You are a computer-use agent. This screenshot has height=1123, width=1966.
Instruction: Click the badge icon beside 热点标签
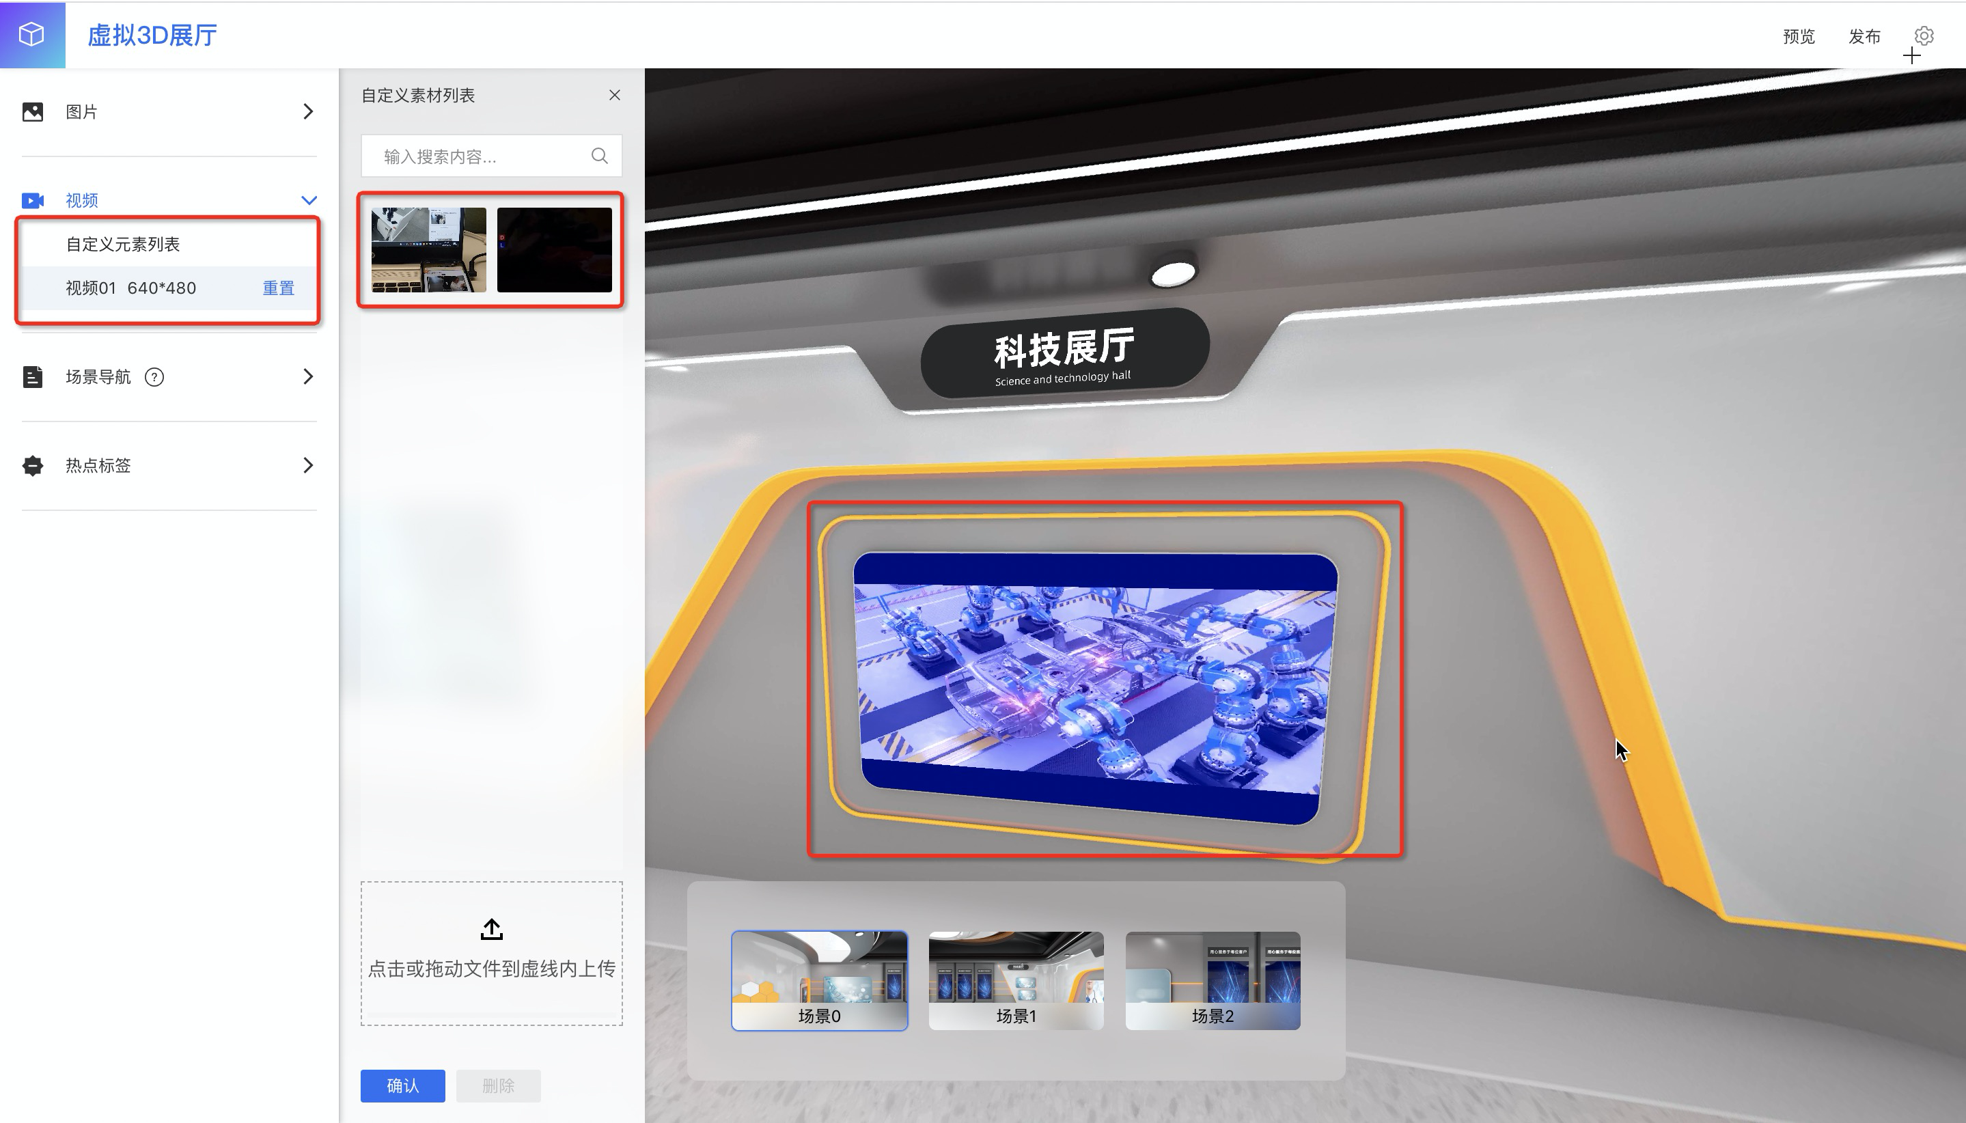(32, 466)
